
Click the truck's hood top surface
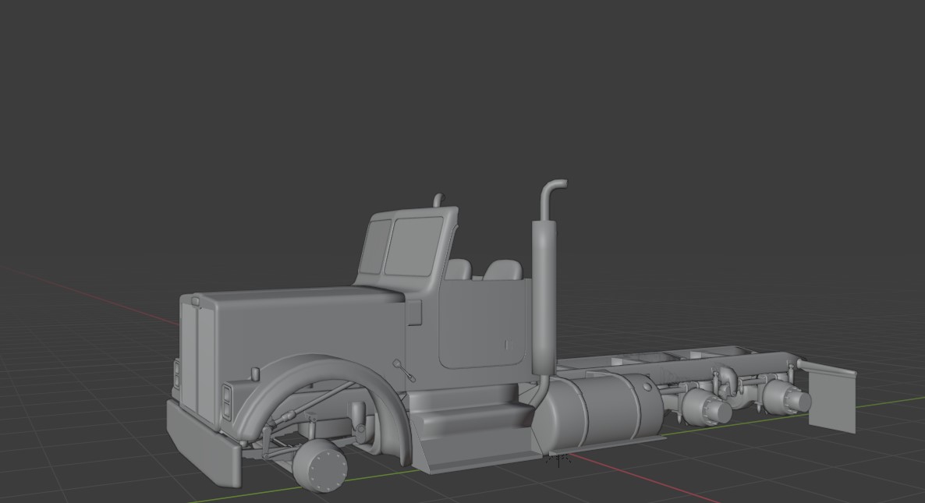pyautogui.click(x=301, y=296)
